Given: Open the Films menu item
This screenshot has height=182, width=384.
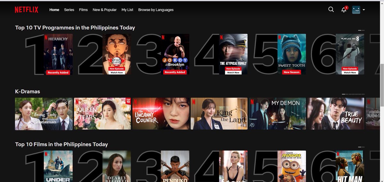Looking at the screenshot, I should coord(83,10).
